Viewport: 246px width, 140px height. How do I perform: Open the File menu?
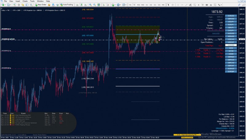[5, 1]
